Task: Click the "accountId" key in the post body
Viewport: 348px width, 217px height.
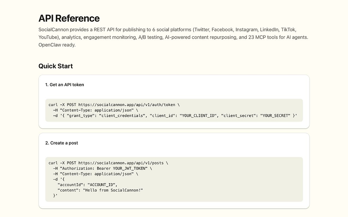Action: (70, 185)
